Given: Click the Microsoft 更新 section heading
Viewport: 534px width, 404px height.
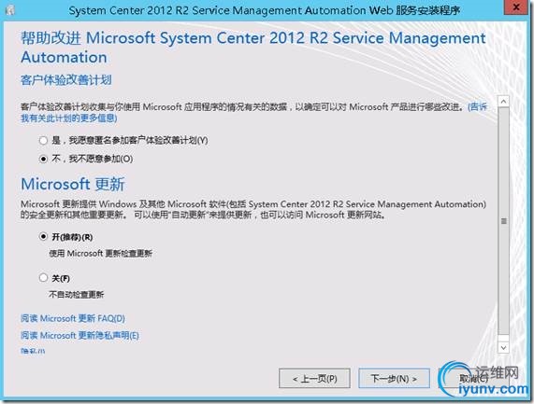Looking at the screenshot, I should click(73, 184).
